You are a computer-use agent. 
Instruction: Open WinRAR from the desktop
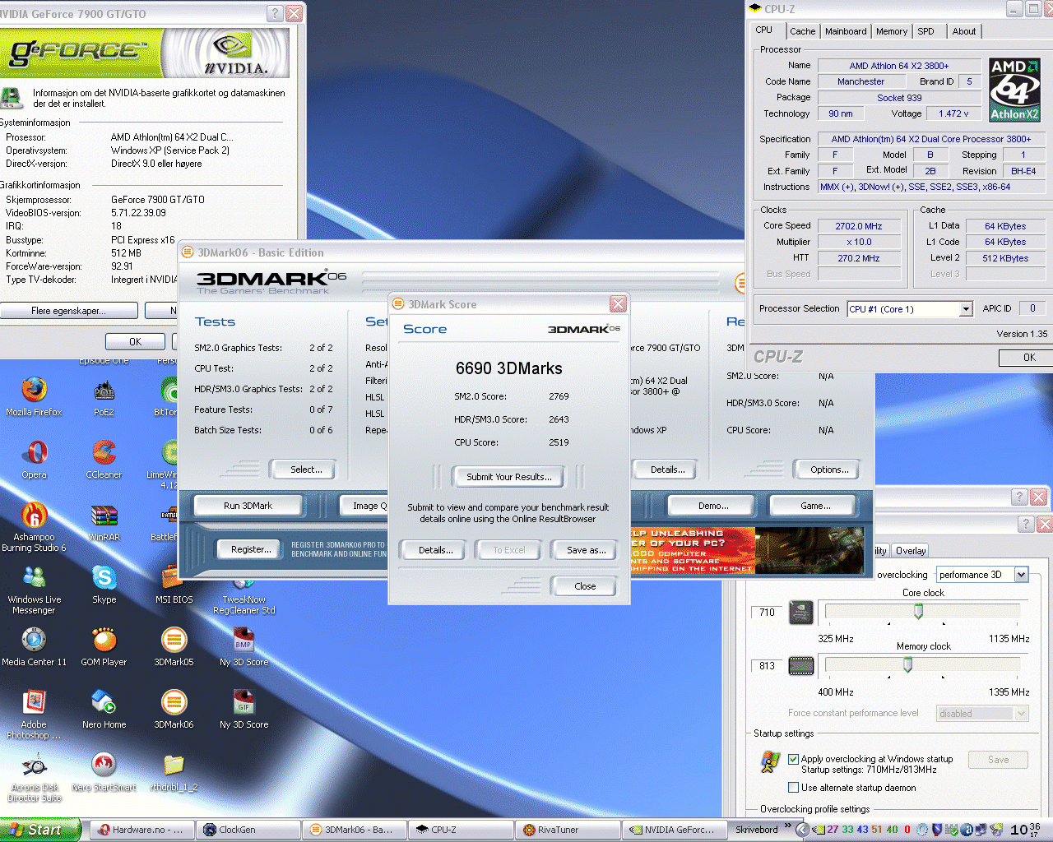coord(104,516)
